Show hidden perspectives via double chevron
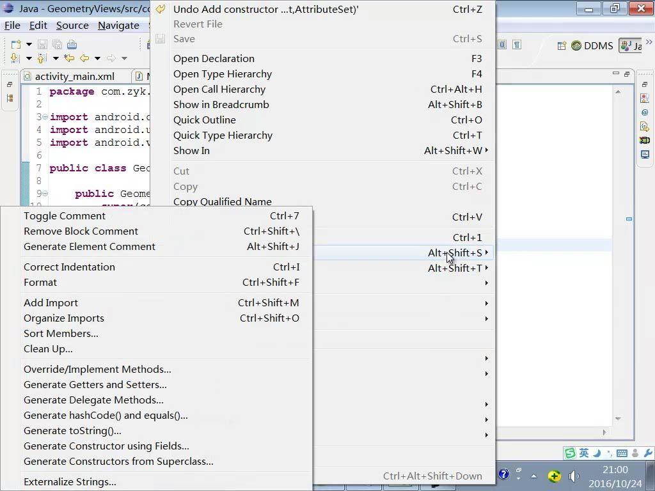 pos(649,42)
